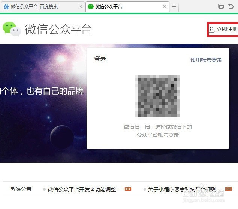The width and height of the screenshot is (238, 209).
Task: Click the 公众平台帐号登录 text line
Action: (158, 135)
